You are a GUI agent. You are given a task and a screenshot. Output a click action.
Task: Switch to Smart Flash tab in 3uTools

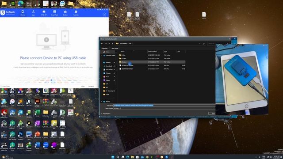pos(54,13)
